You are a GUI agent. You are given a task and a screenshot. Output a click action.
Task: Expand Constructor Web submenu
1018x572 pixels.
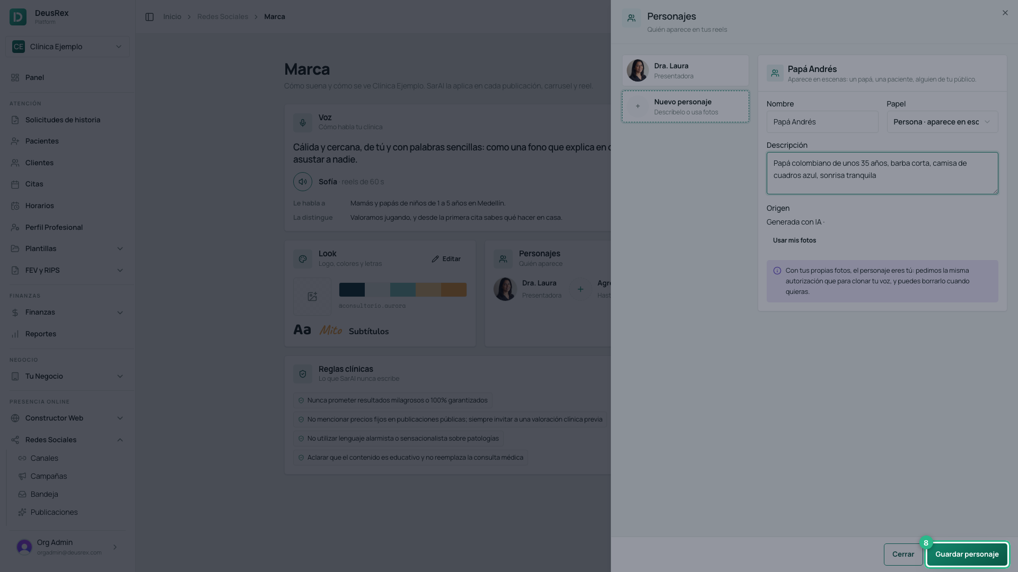(x=67, y=418)
